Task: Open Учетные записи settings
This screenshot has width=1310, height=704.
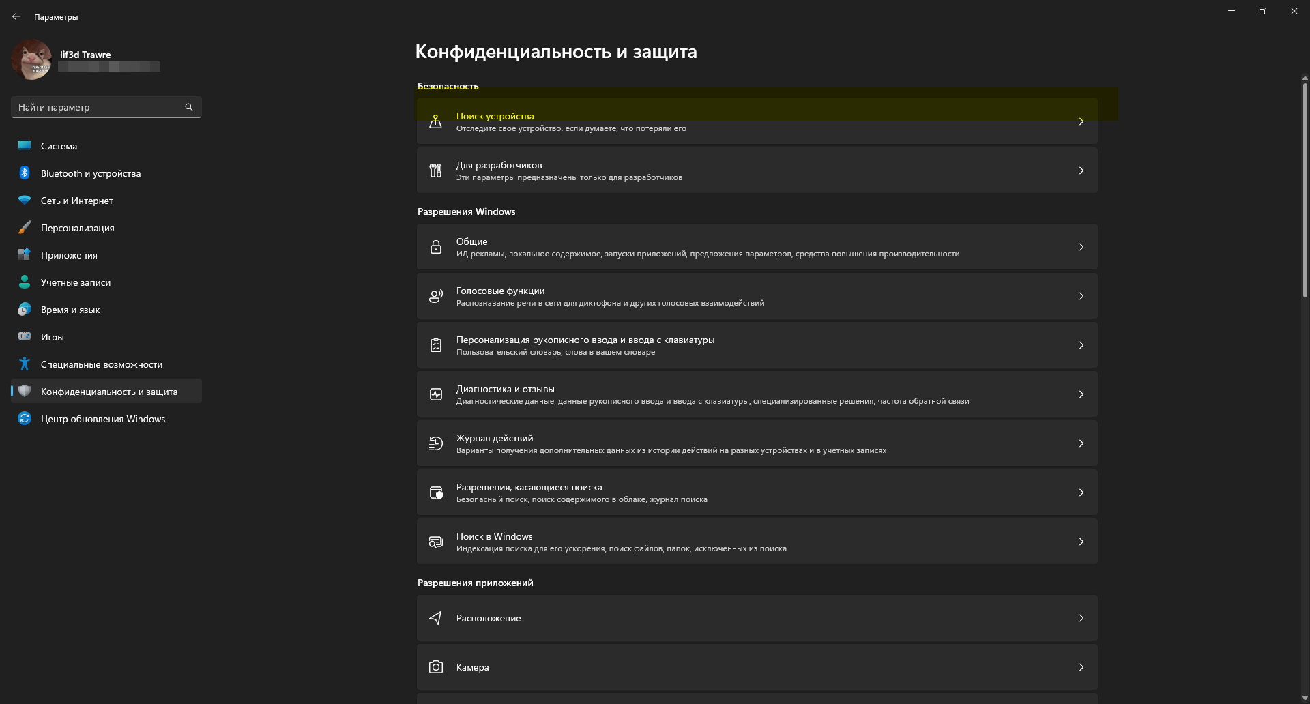Action: tap(106, 282)
